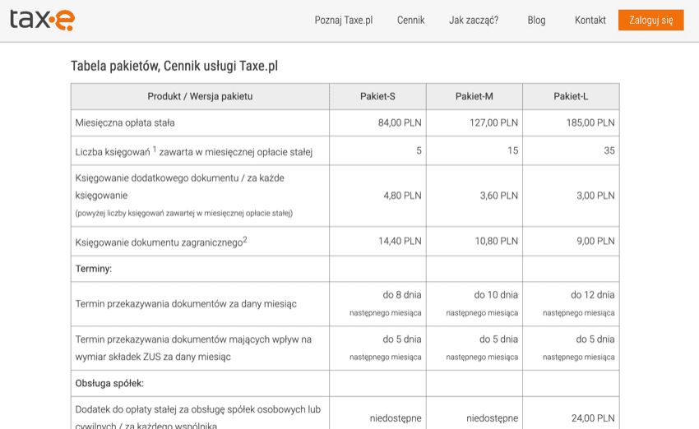This screenshot has width=699, height=429.
Task: Click footnote 1 next to Liczba księgowań
Action: [x=155, y=149]
